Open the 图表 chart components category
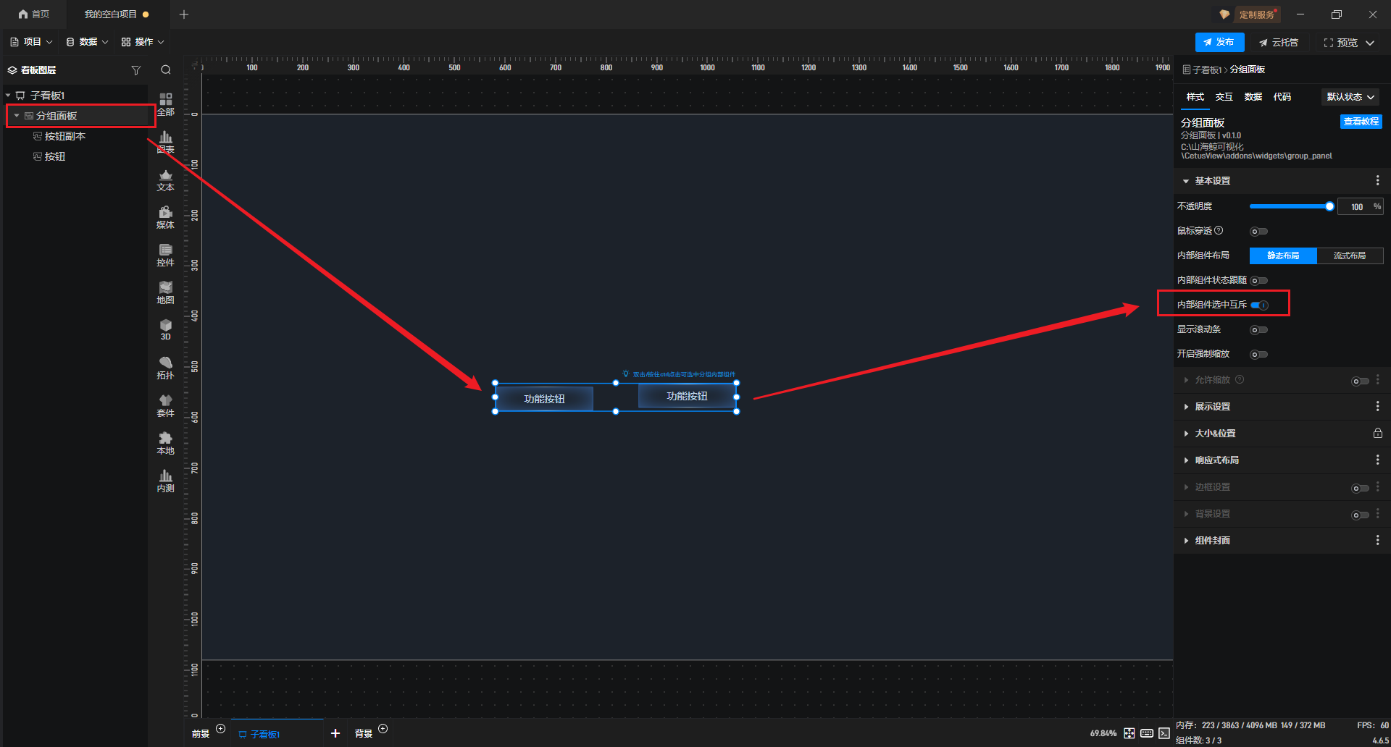 (165, 142)
